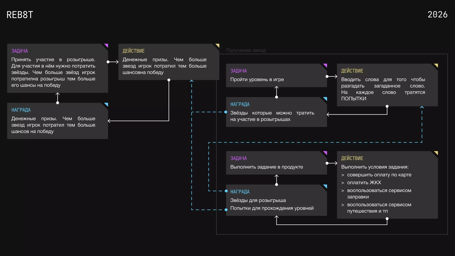455x256 pixels.
Task: Click the purple corner marker on the raffle ЗАДАЧА card
Action: pyautogui.click(x=106, y=45)
